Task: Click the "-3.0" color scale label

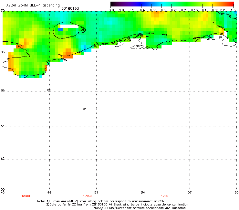Action: tap(110, 10)
